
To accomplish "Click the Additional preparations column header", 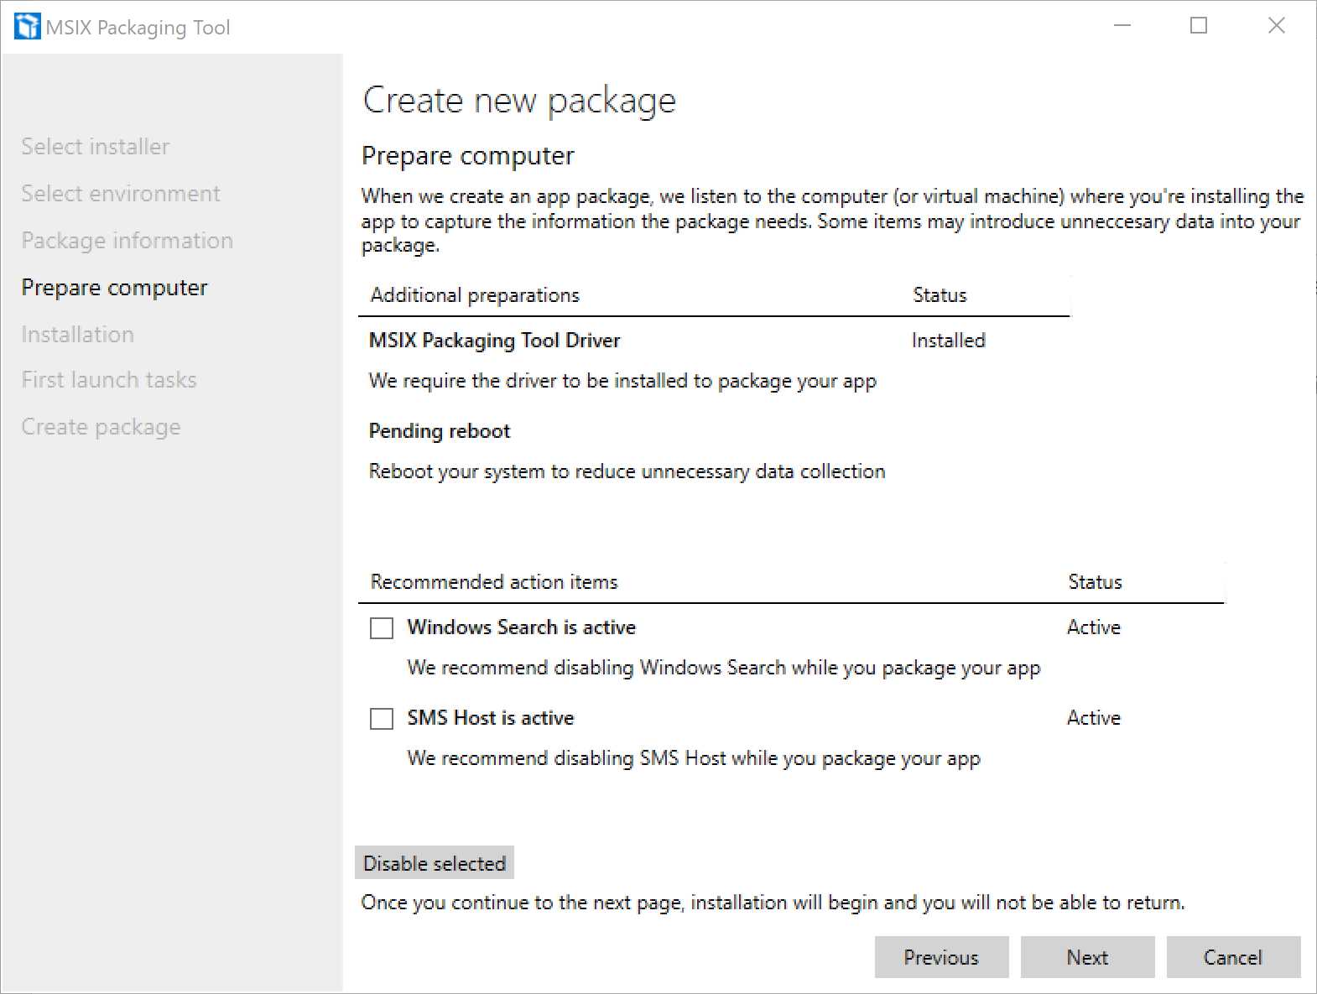I will (x=475, y=295).
